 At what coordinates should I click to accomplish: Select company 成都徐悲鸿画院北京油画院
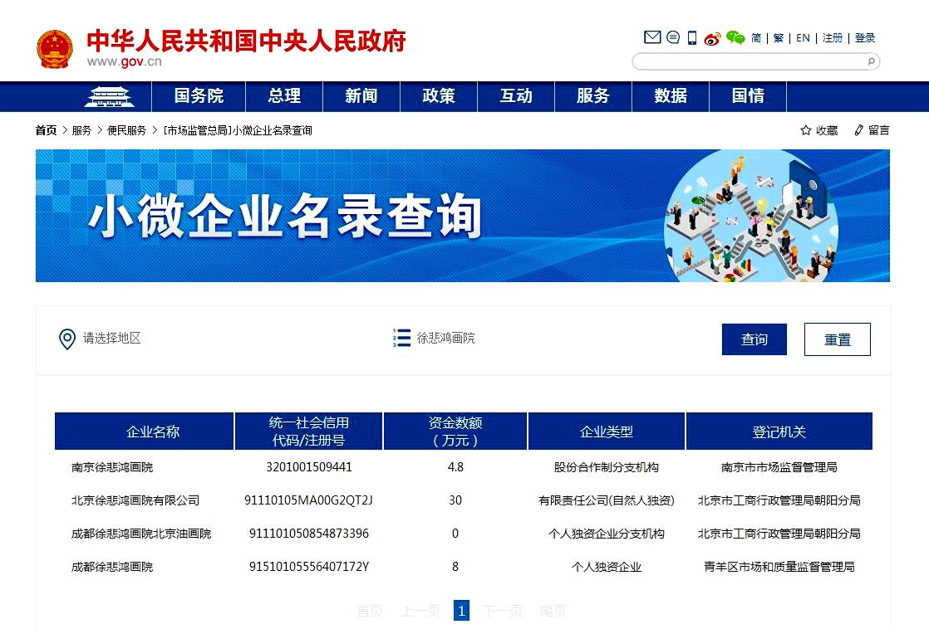tap(141, 534)
